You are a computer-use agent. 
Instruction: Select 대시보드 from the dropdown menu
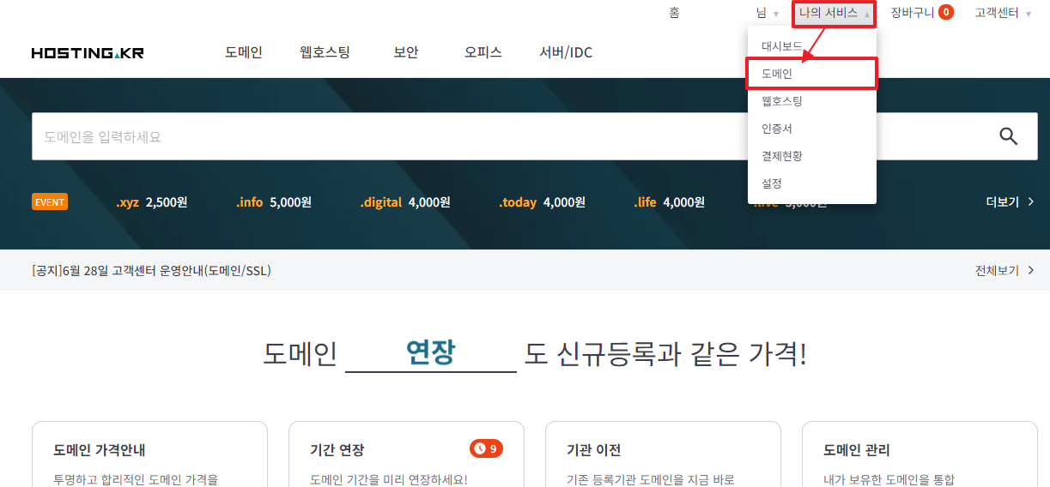tap(781, 46)
